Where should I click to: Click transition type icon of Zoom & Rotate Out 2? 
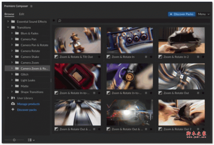(x=160, y=129)
